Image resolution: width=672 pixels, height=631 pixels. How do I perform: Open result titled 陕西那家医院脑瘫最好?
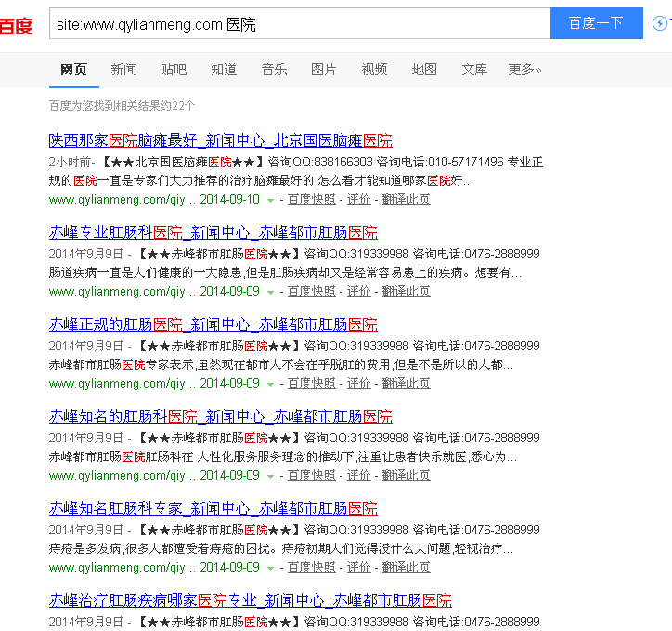coord(220,140)
